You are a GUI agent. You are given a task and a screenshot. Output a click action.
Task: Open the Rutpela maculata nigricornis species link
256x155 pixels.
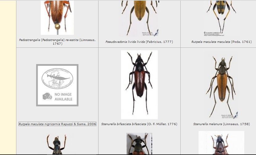point(57,124)
